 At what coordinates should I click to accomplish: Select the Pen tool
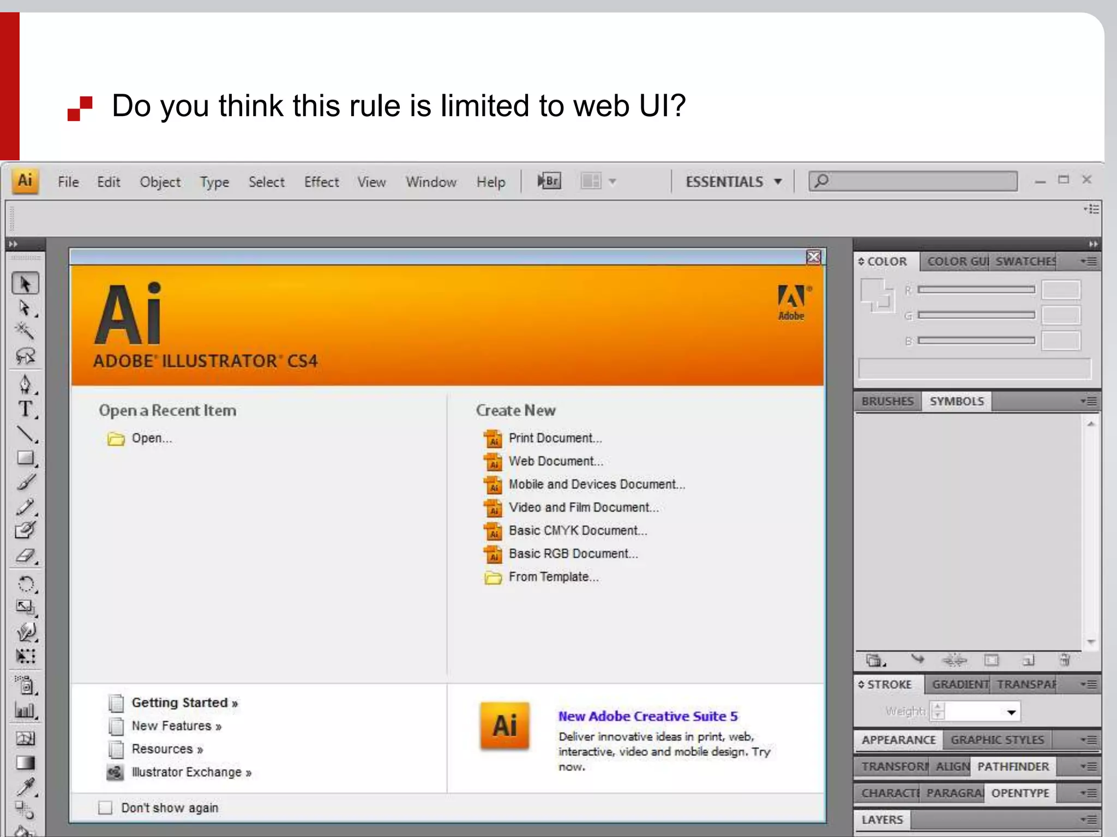click(25, 385)
